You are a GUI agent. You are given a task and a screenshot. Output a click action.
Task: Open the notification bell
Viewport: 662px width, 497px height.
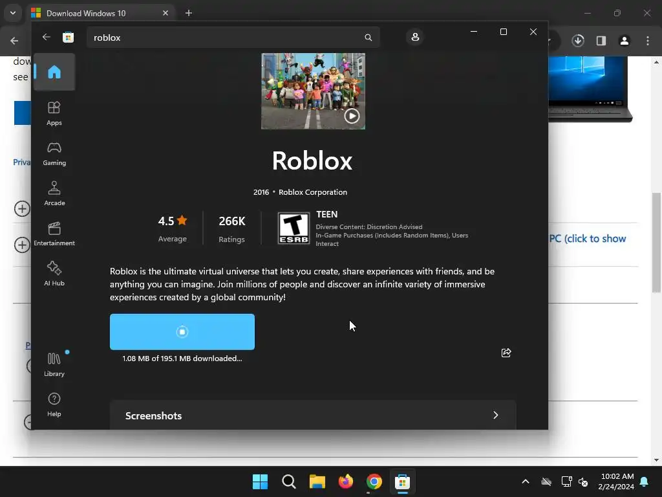click(x=645, y=481)
